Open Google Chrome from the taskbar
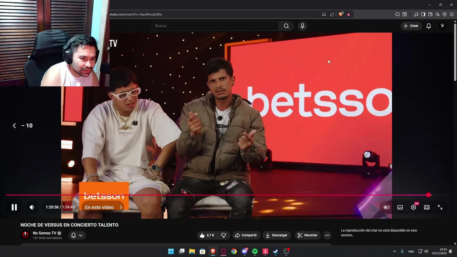The height and width of the screenshot is (257, 457). click(x=234, y=251)
